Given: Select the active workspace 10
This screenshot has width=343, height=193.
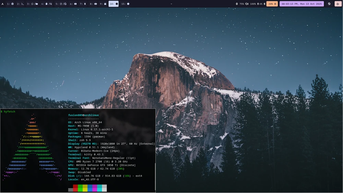Looking at the screenshot, I should pos(114,4).
